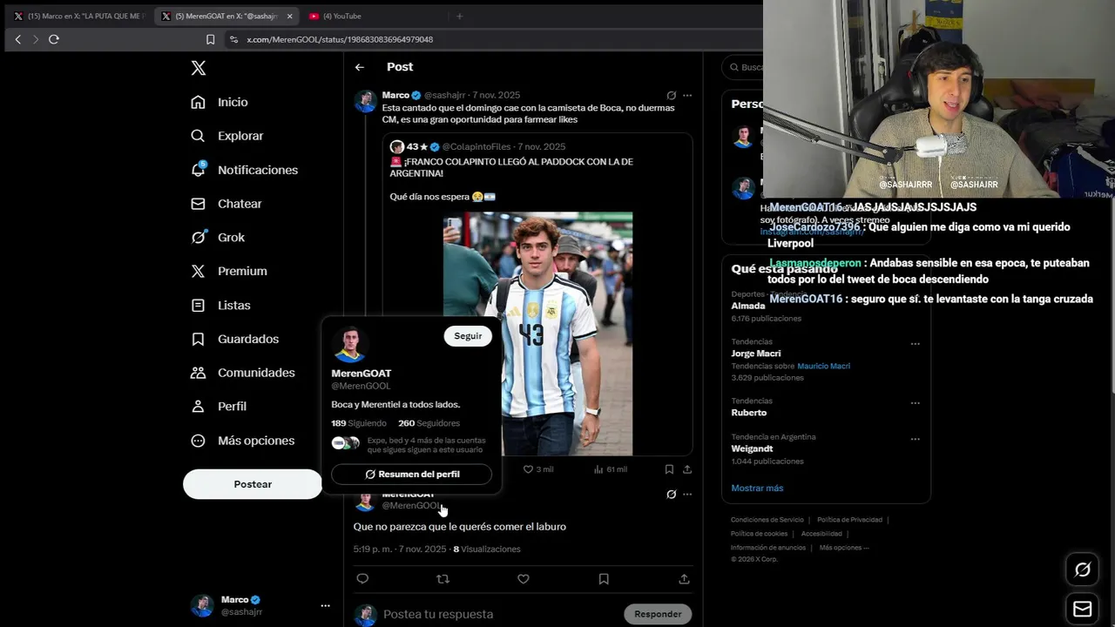Click Marco's avatar on the tweet

click(365, 101)
